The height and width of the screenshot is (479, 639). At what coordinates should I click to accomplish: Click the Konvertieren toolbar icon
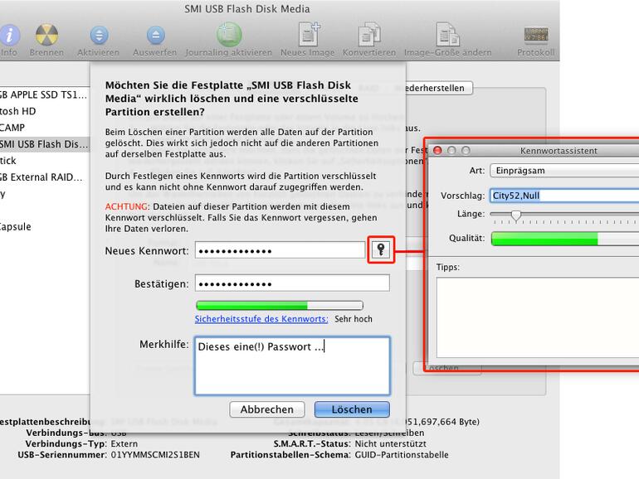click(369, 35)
